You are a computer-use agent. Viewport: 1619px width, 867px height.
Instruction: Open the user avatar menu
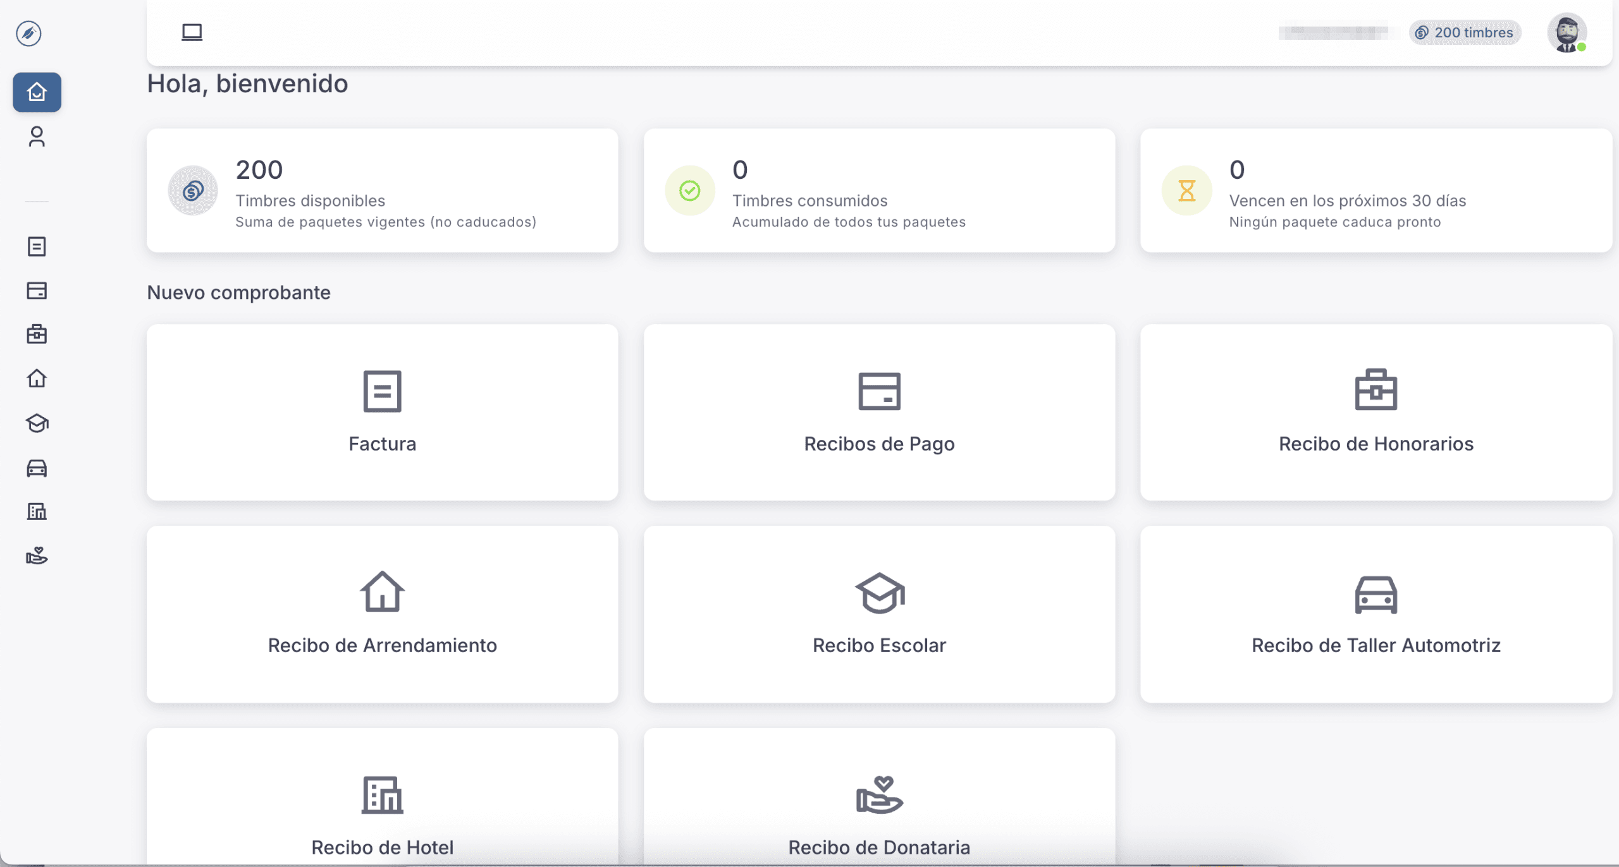(x=1567, y=32)
